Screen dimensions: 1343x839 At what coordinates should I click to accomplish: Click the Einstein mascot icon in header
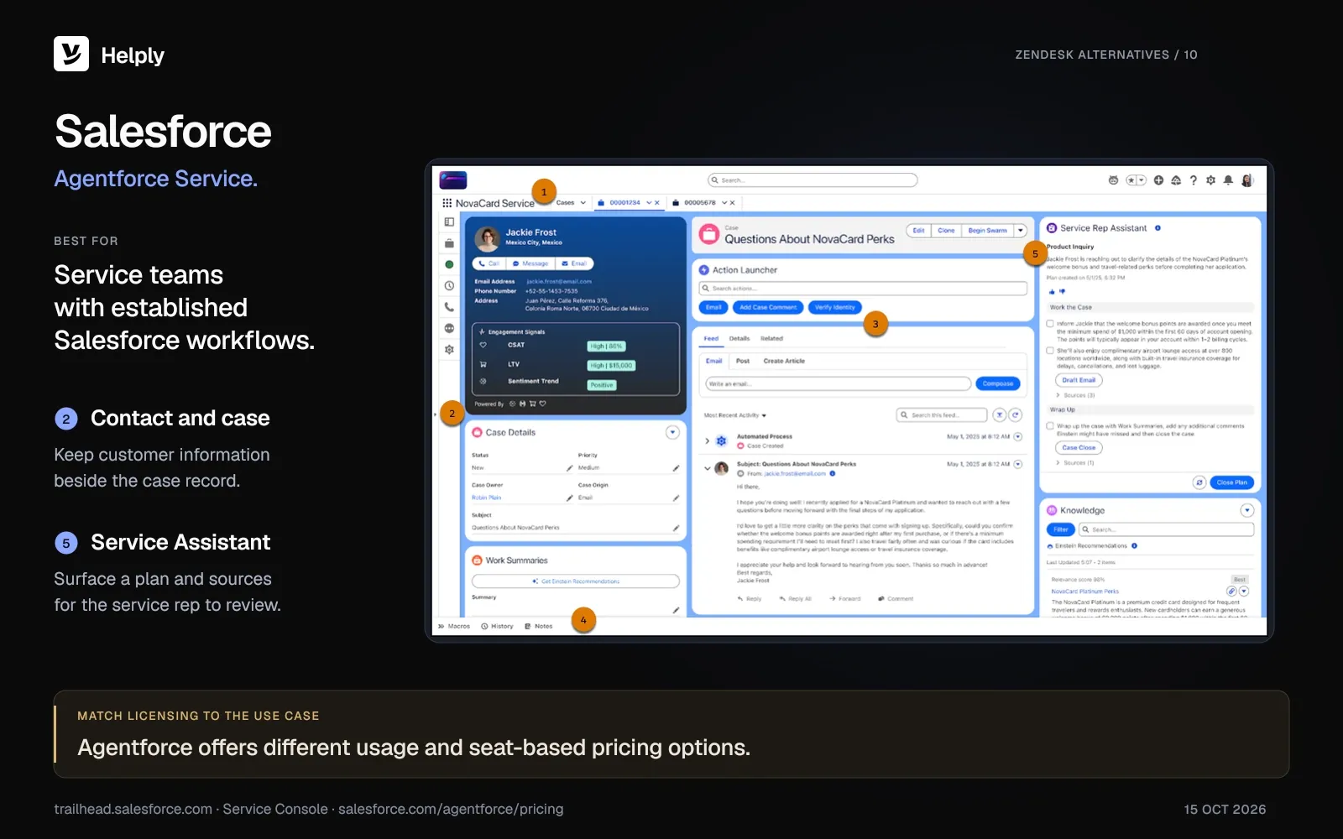[1113, 180]
